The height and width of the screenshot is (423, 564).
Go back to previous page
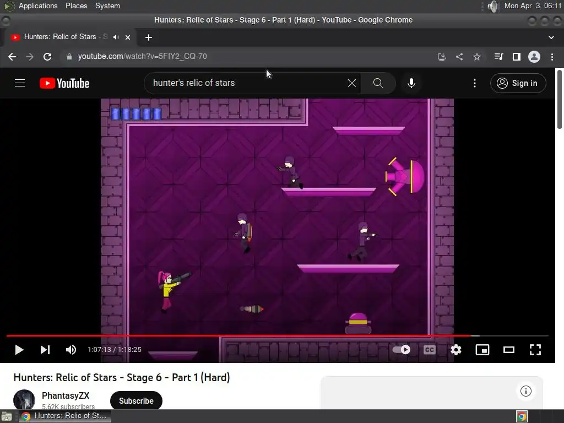12,57
